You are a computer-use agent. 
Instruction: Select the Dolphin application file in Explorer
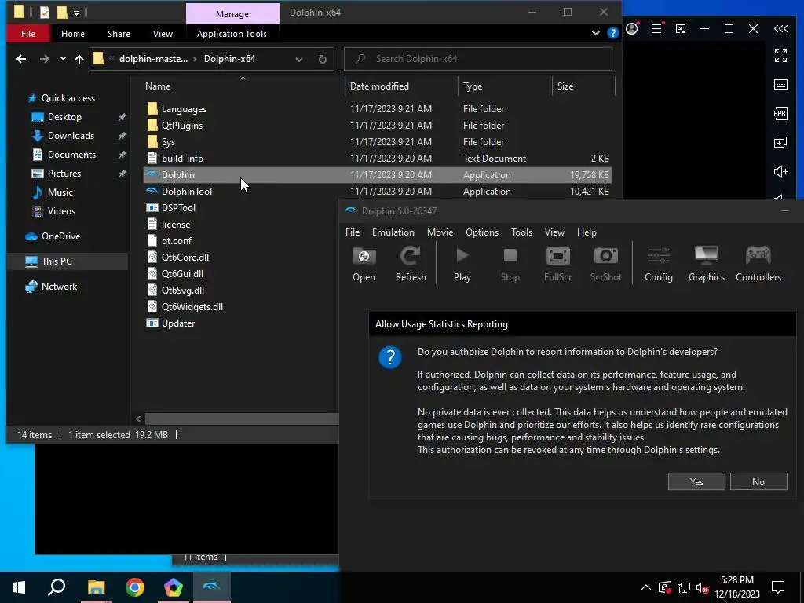pos(377,175)
